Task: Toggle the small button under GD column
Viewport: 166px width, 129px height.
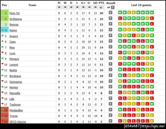Action: pyautogui.click(x=95, y=7)
